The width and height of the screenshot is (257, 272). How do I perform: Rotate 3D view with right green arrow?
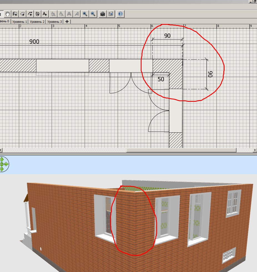[6, 164]
